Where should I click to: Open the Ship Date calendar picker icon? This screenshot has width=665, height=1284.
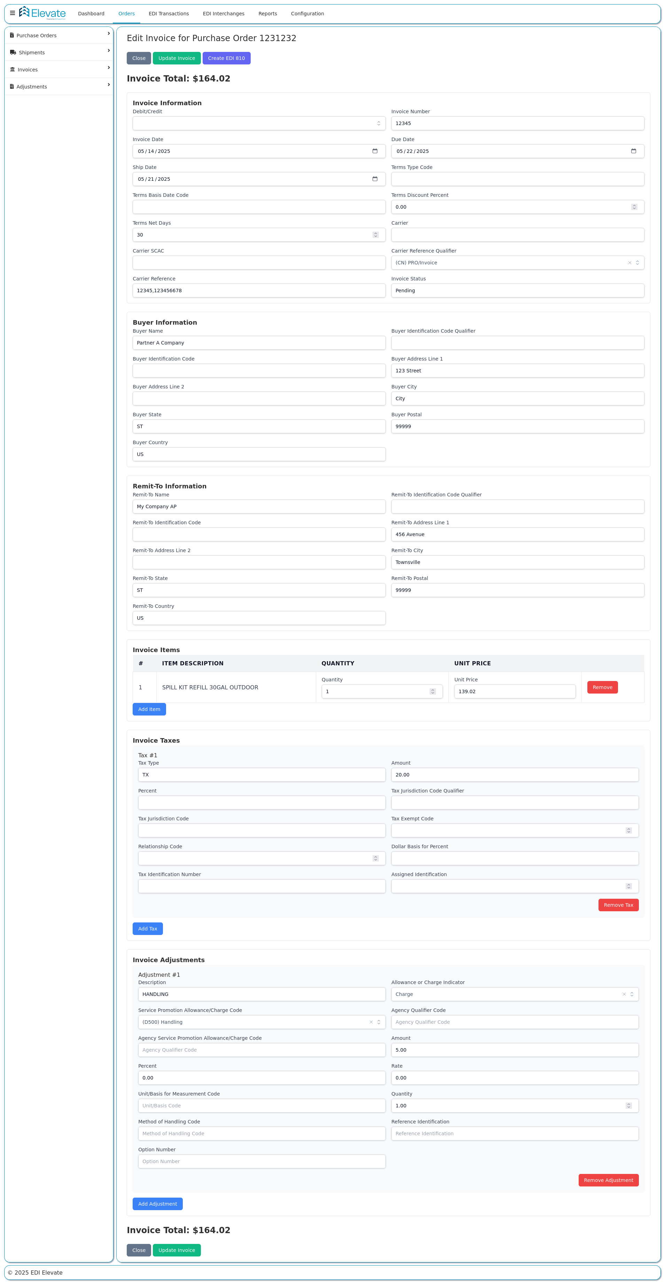coord(375,179)
